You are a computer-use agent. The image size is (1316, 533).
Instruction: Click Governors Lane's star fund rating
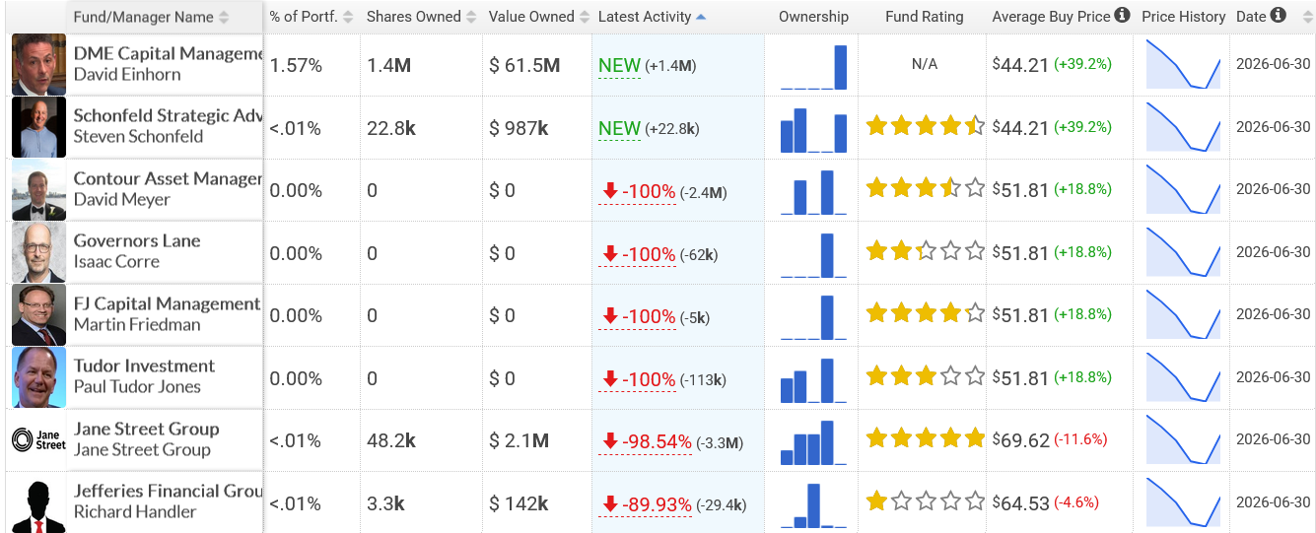925,251
